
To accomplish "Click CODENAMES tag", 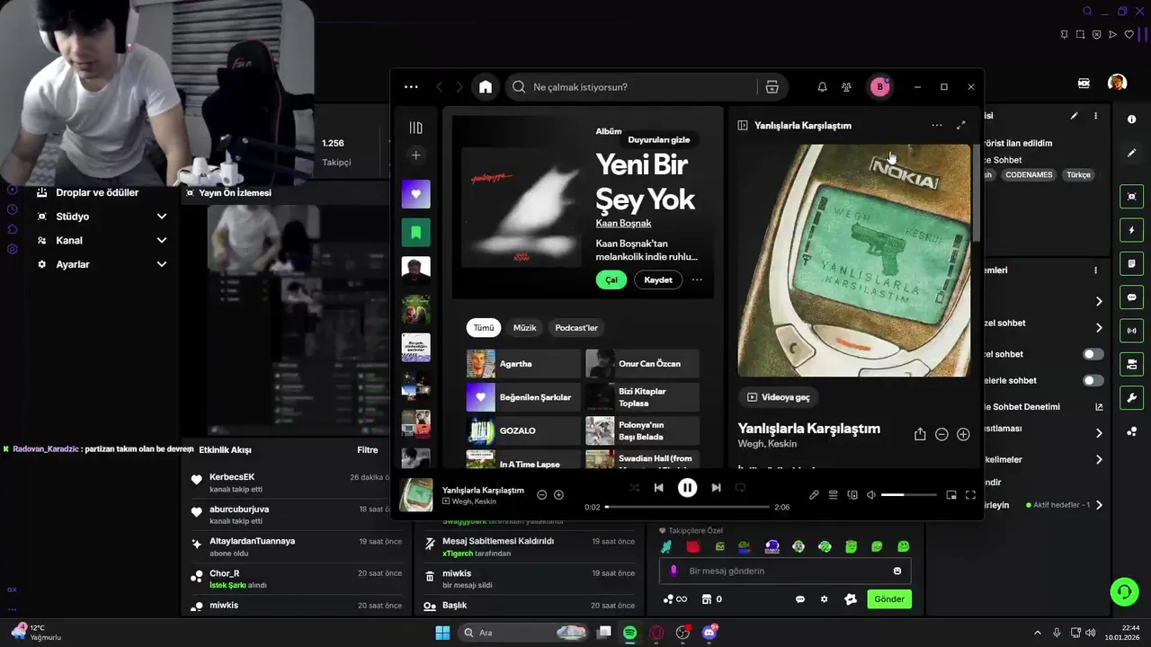I will pyautogui.click(x=1029, y=175).
